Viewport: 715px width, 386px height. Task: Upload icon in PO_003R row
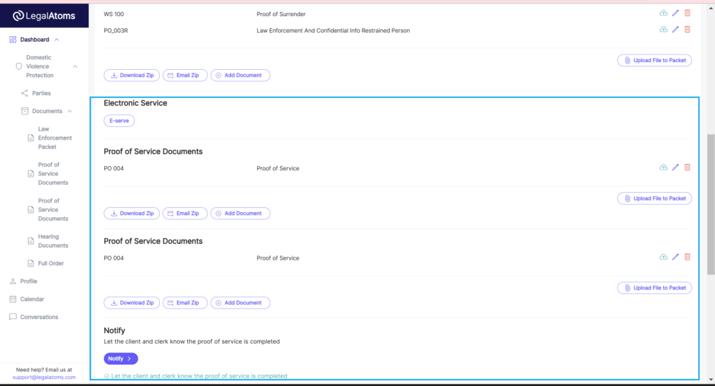pos(663,29)
